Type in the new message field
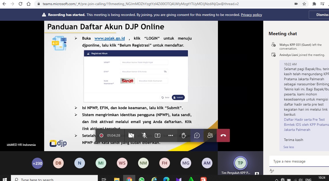Screen dimensions: 329x181 tap(298, 161)
